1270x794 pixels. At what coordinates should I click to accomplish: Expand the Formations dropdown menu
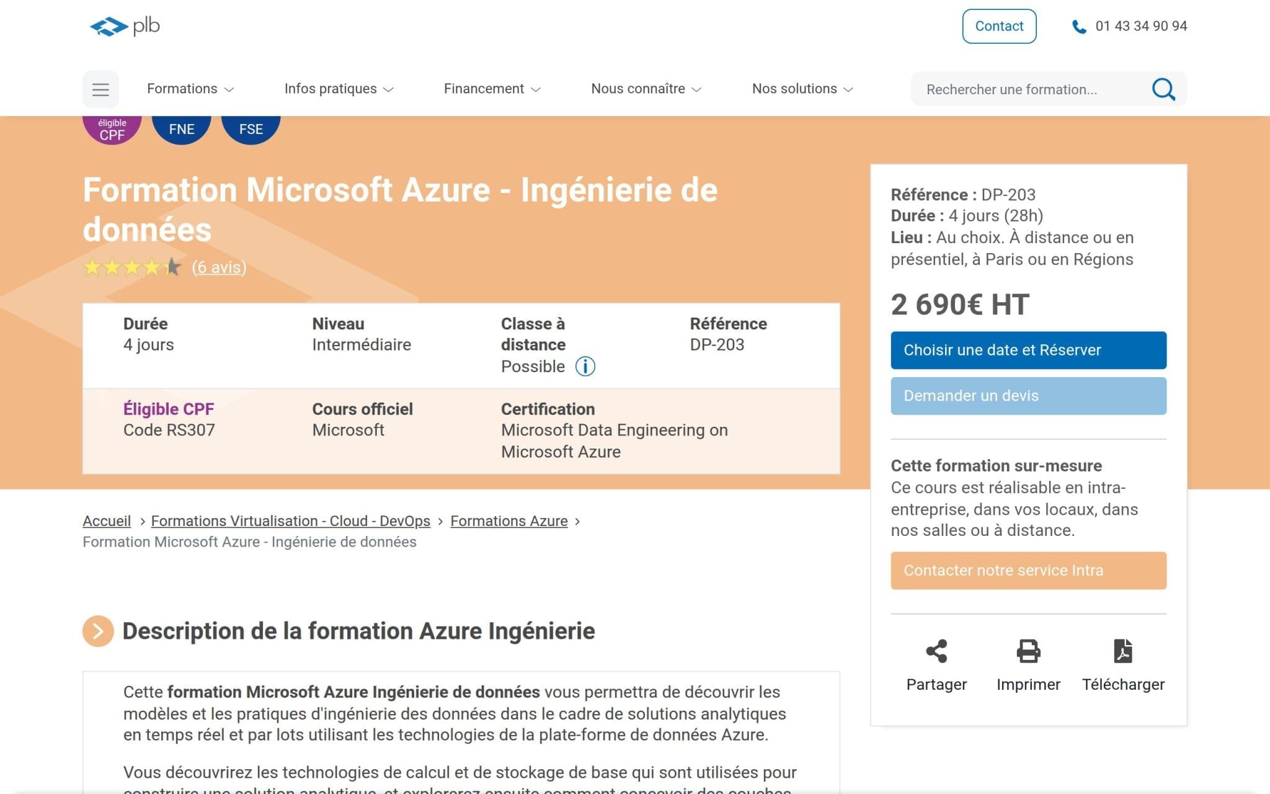point(190,89)
